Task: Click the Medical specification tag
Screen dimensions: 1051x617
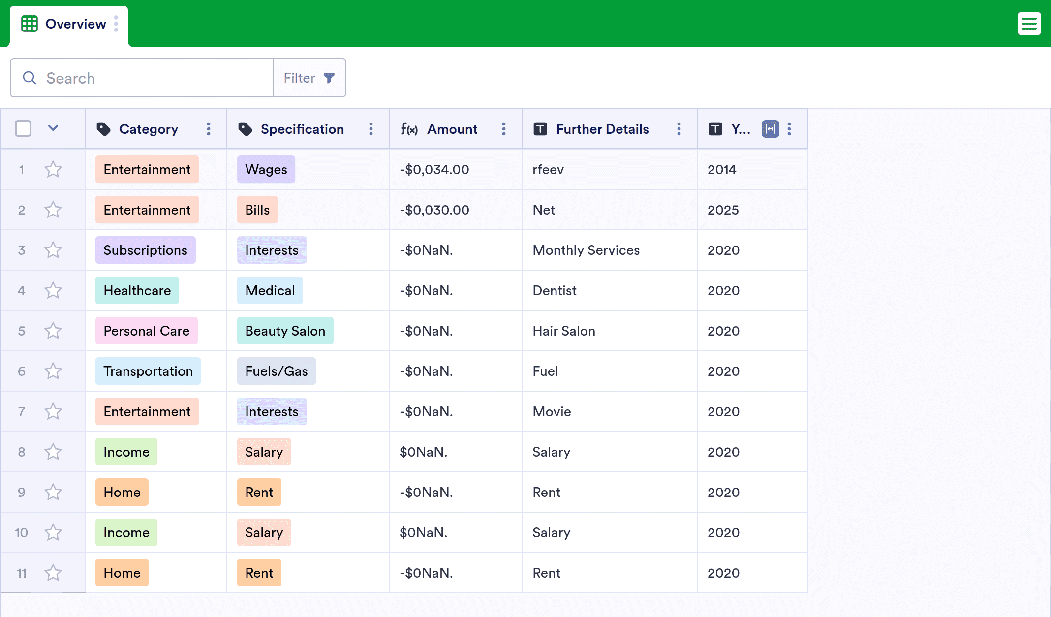Action: pyautogui.click(x=270, y=290)
